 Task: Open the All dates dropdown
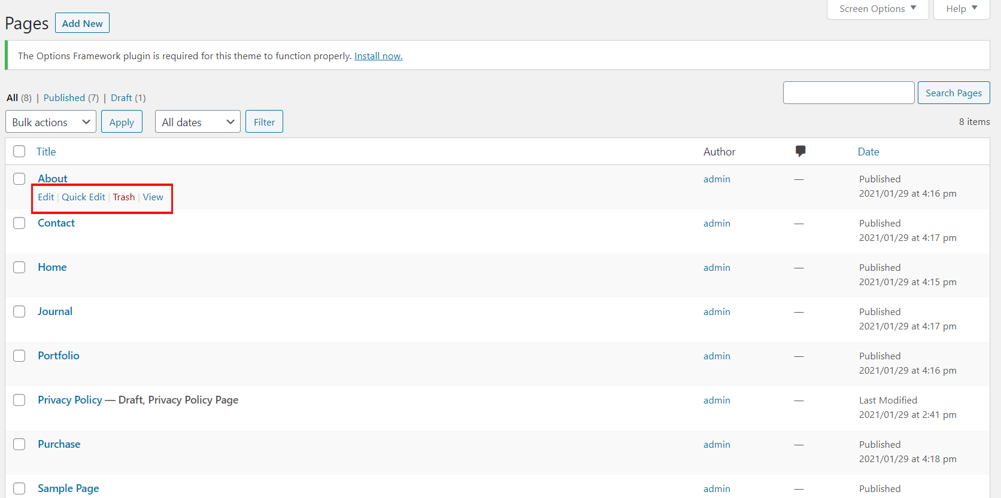click(198, 122)
